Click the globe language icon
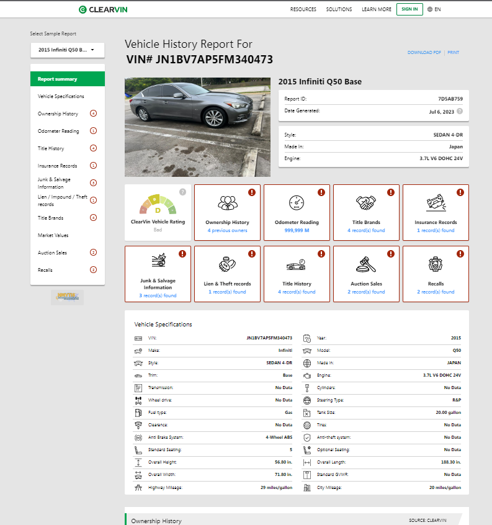This screenshot has height=525, width=492. pos(430,9)
